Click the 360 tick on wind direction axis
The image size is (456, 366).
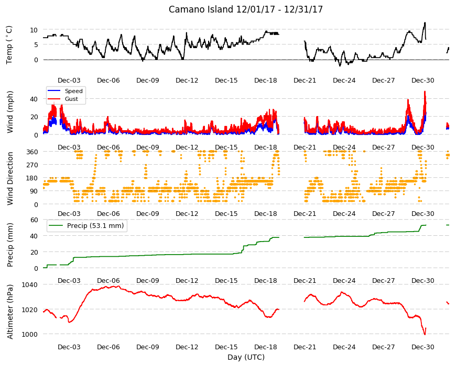click(32, 152)
